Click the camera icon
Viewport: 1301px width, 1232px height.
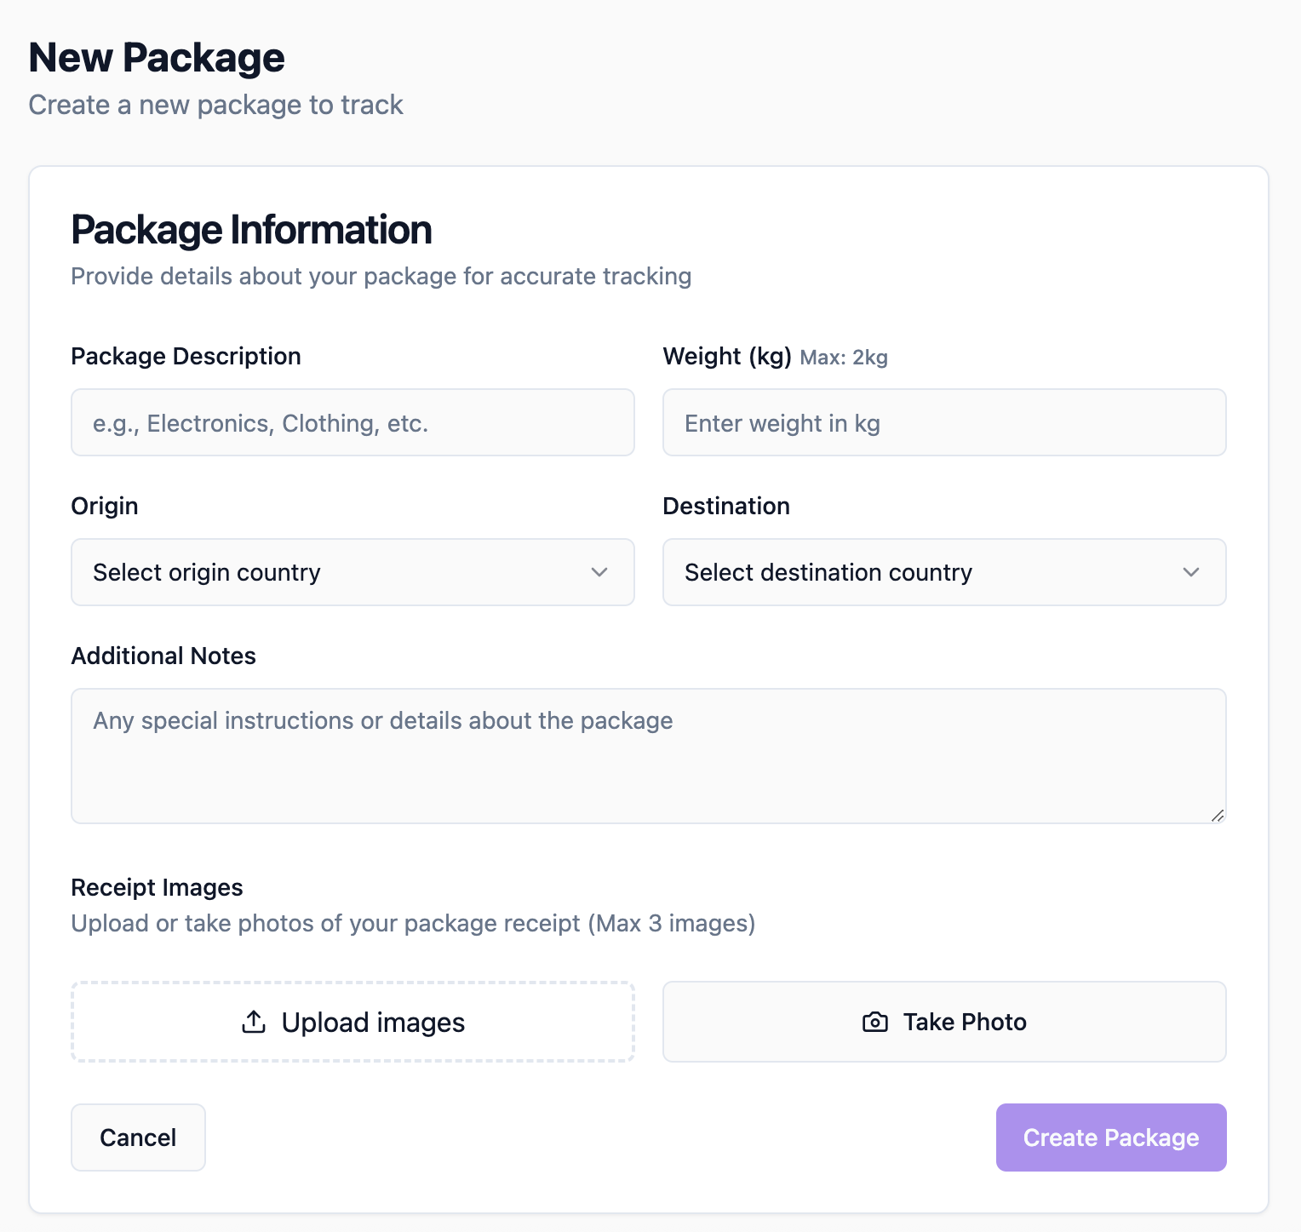875,1022
